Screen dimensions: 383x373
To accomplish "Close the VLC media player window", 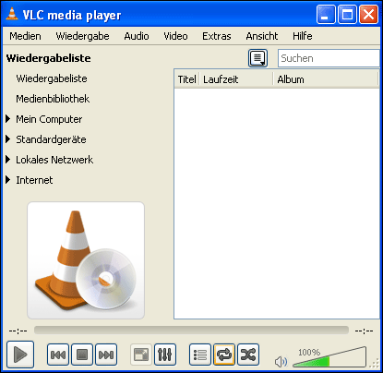I will pos(369,14).
